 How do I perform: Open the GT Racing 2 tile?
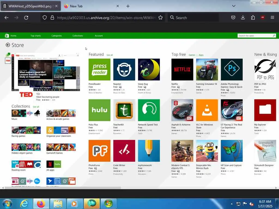[x=232, y=110]
